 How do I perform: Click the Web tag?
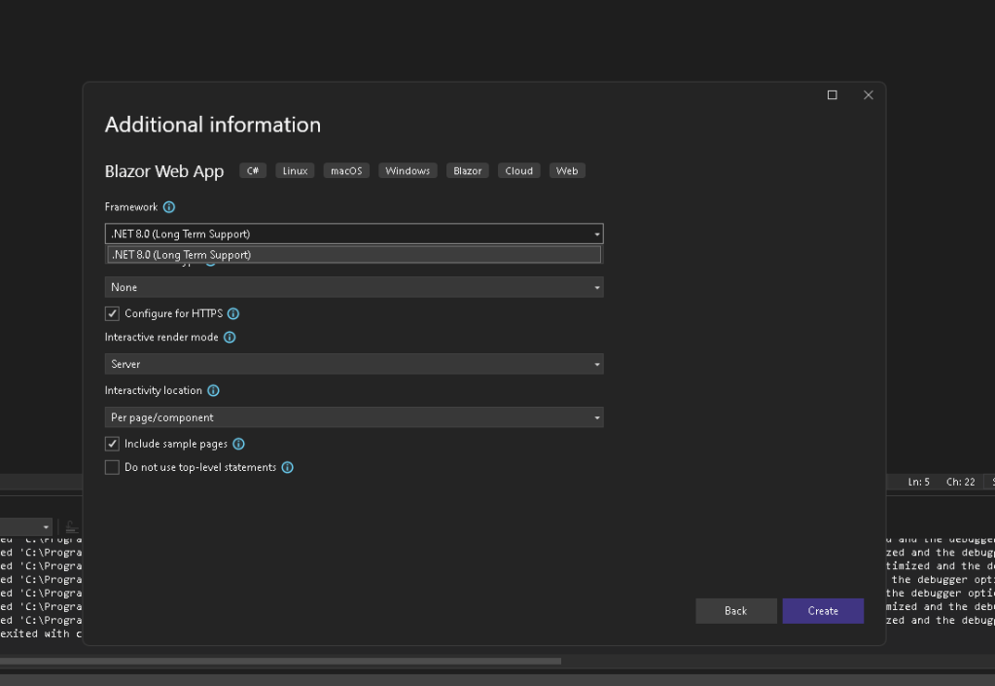(x=567, y=171)
